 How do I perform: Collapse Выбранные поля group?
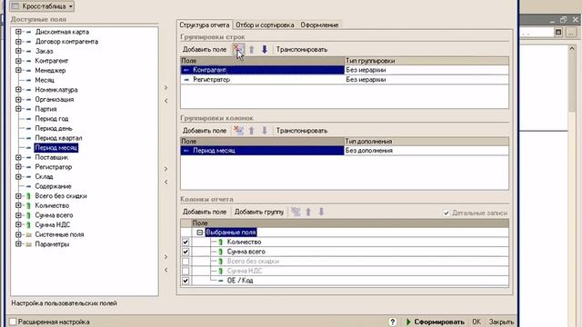[200, 233]
